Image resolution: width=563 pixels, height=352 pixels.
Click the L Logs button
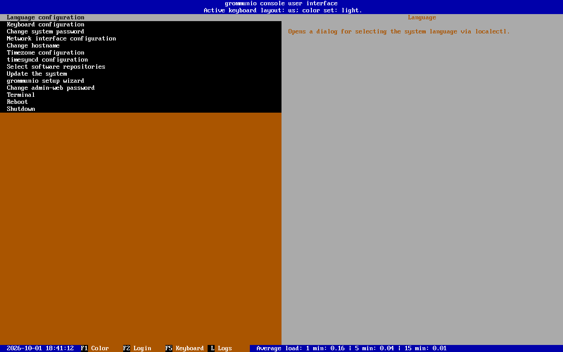[220, 348]
